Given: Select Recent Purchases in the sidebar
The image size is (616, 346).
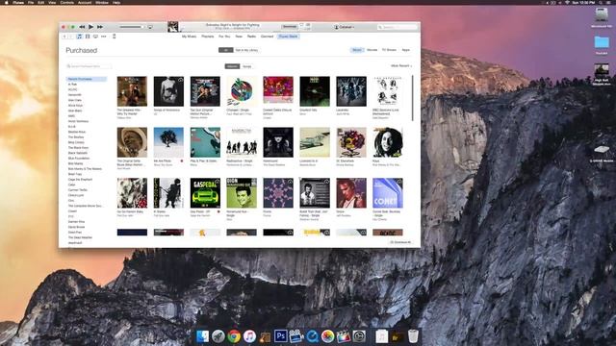Looking at the screenshot, I should coord(86,79).
